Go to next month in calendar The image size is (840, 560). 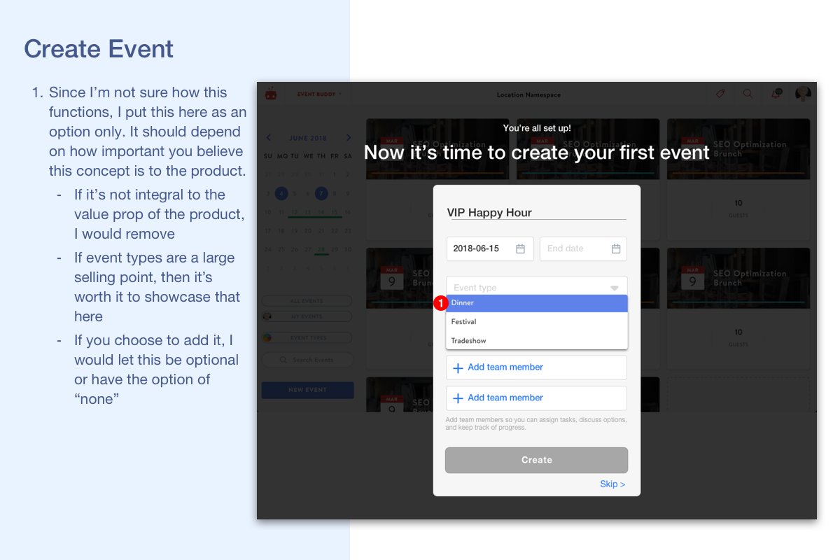click(x=349, y=138)
